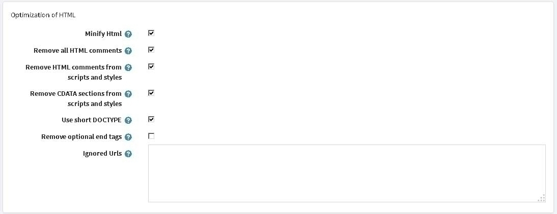Click the Use short DOCTYPE label
Screen dimensions: 557x214
point(92,120)
